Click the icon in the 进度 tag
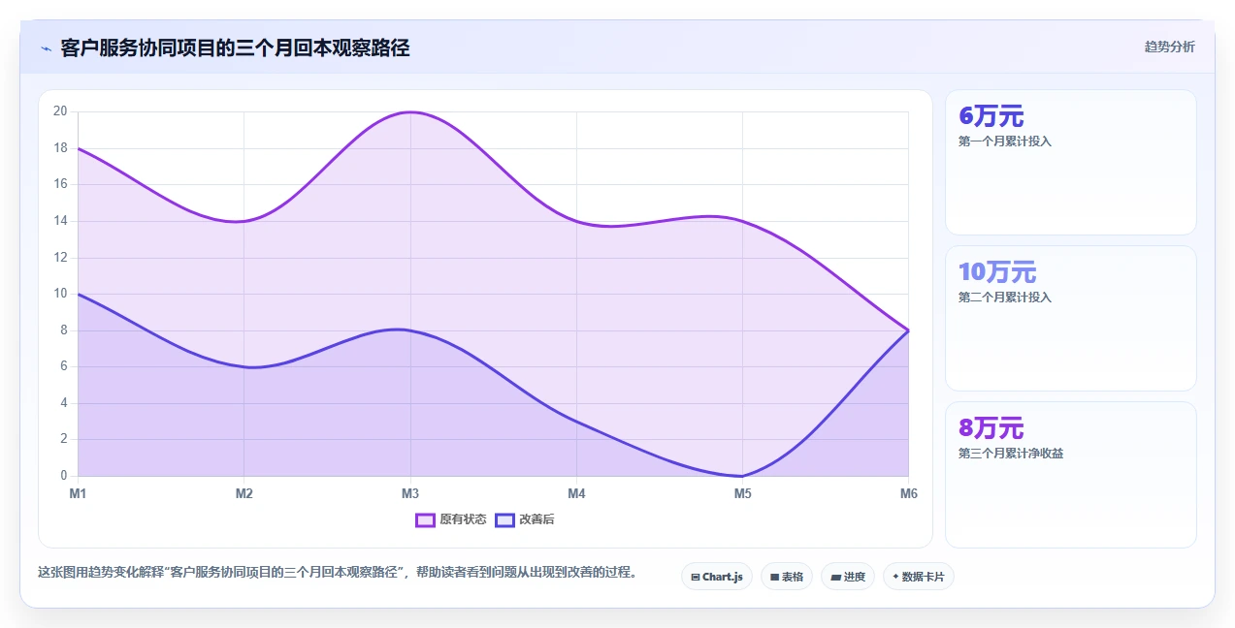The image size is (1235, 628). 835,577
